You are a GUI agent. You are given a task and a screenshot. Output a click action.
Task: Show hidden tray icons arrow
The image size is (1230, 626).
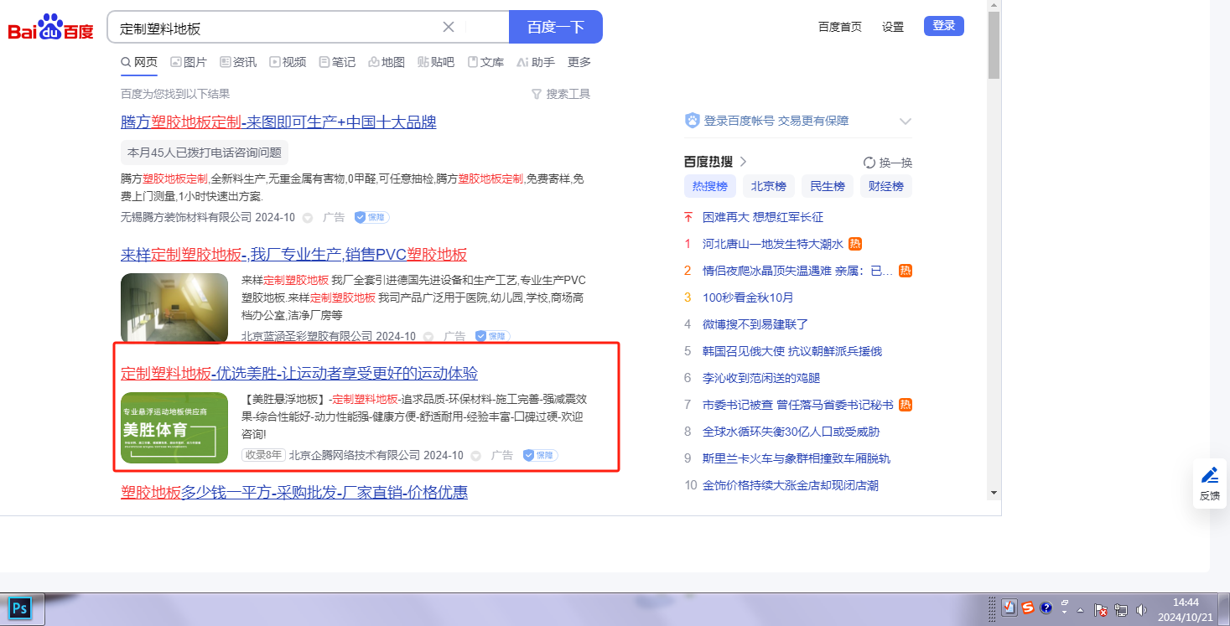click(1080, 609)
